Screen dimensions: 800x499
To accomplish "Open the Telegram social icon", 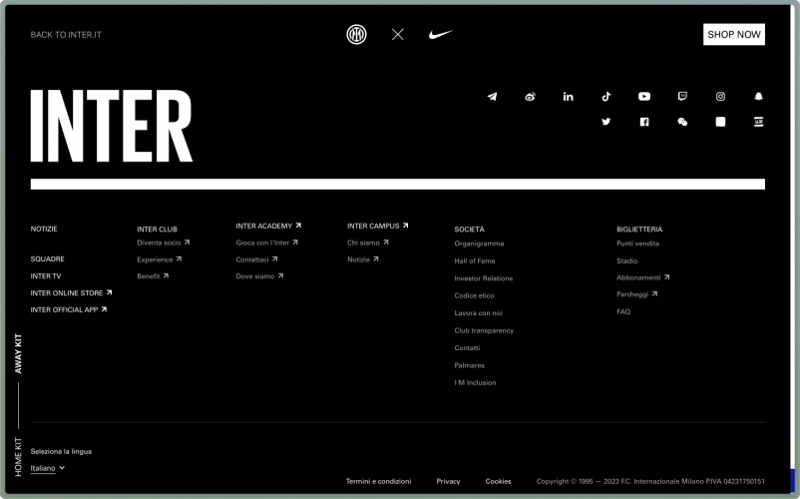I will [492, 97].
